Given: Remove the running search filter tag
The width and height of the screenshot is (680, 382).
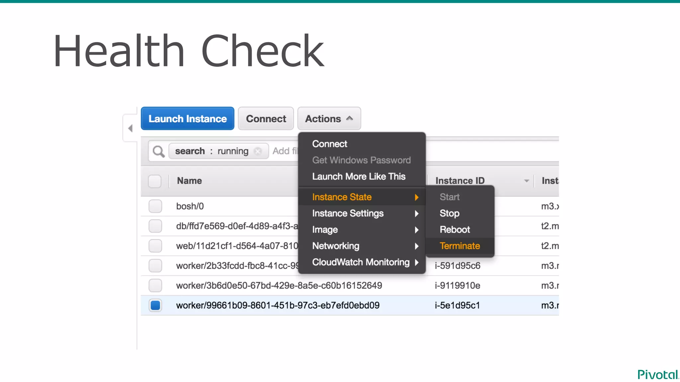Looking at the screenshot, I should [258, 151].
